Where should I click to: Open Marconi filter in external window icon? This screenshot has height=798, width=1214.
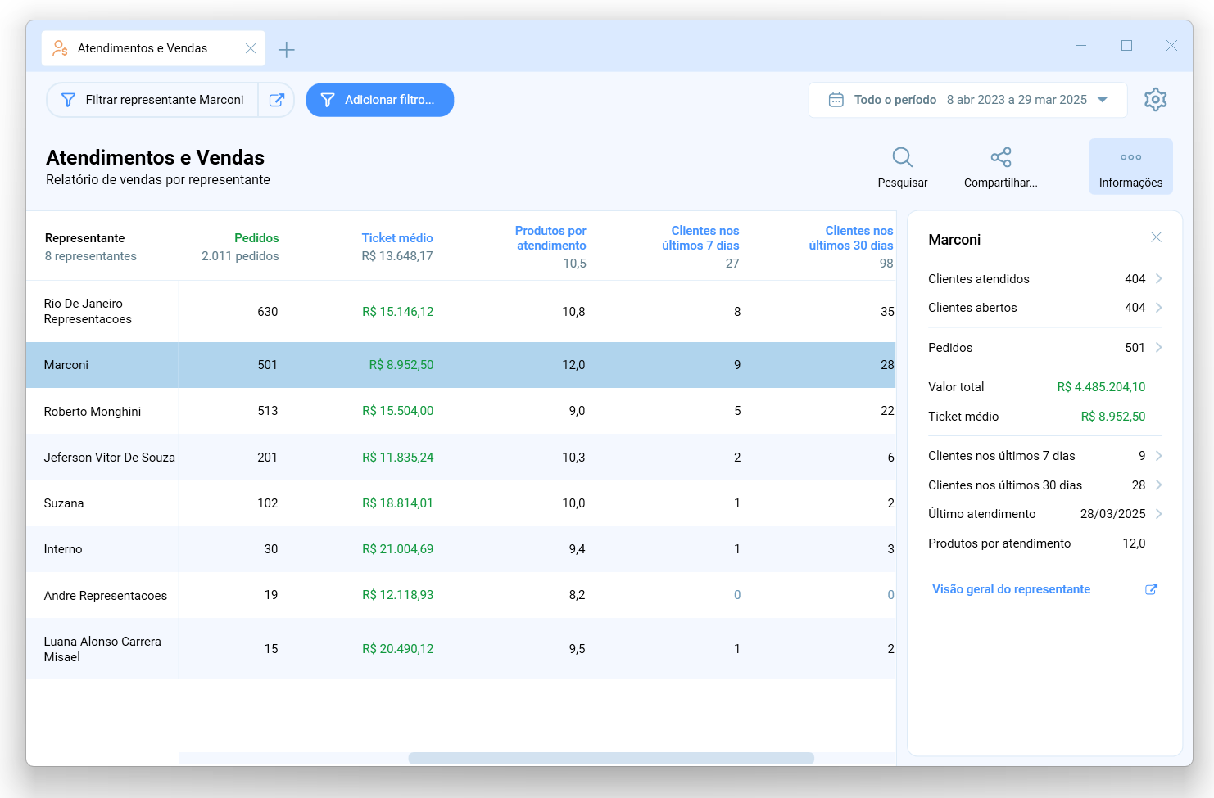[277, 100]
